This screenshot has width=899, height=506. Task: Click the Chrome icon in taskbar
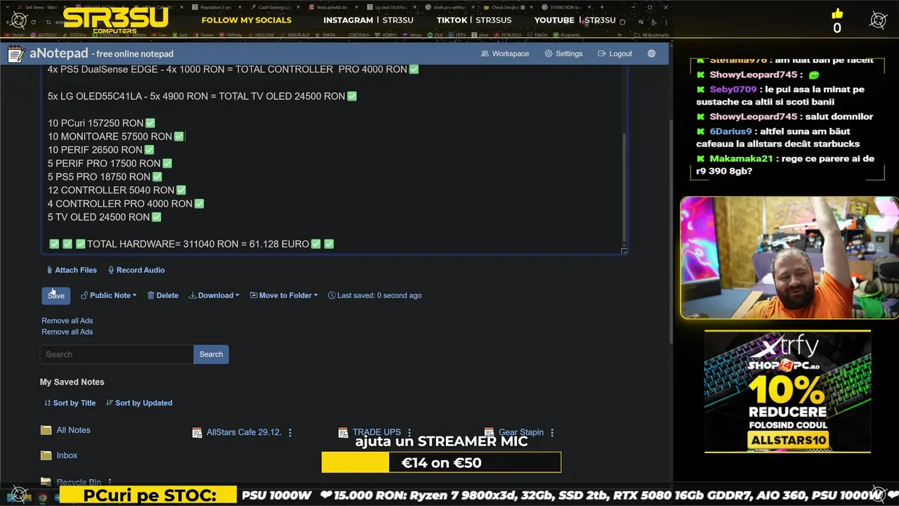tap(42, 497)
